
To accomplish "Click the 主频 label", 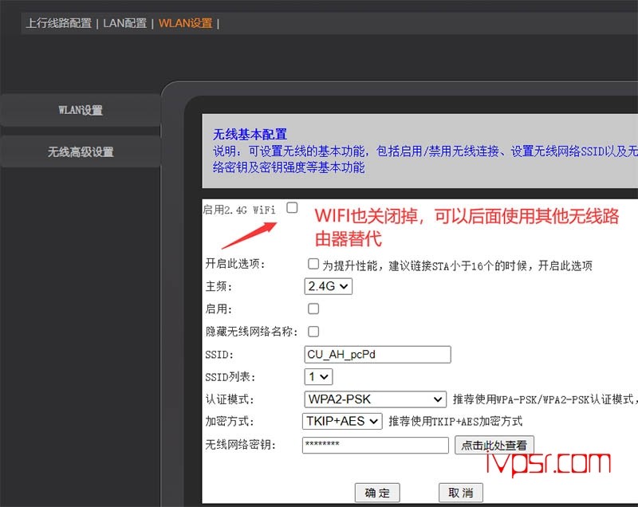I will (x=219, y=286).
